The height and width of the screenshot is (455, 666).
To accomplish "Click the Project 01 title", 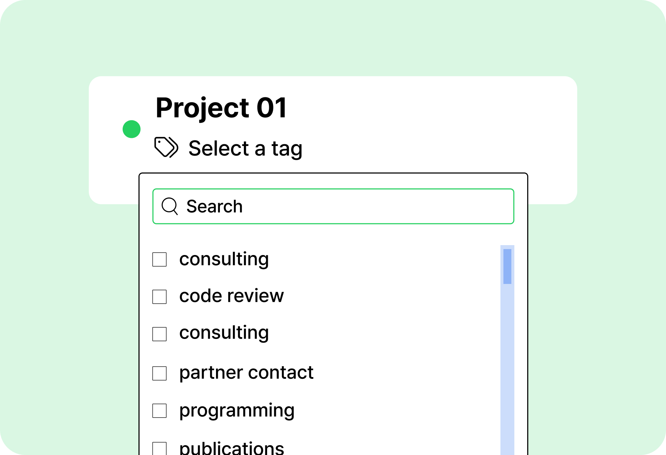I will [221, 108].
